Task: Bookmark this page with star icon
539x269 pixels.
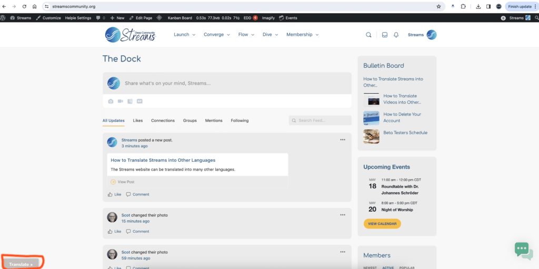Action: 438,6
